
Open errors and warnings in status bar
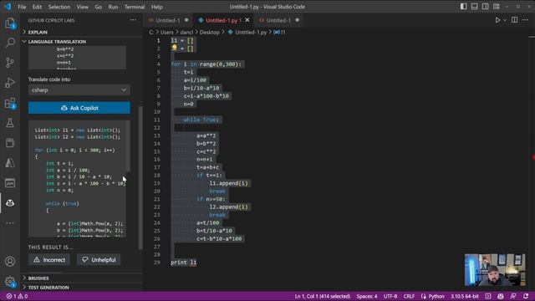(17, 296)
